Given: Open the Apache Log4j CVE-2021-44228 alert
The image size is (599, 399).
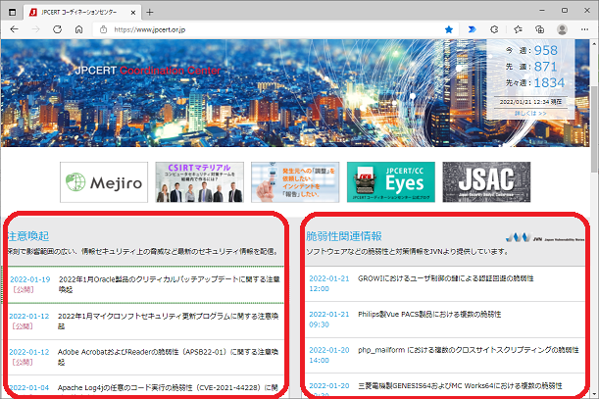Looking at the screenshot, I should pyautogui.click(x=168, y=387).
